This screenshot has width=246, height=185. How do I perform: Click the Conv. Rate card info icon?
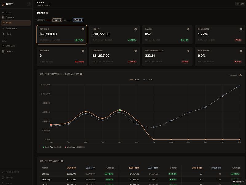[x=241, y=29]
